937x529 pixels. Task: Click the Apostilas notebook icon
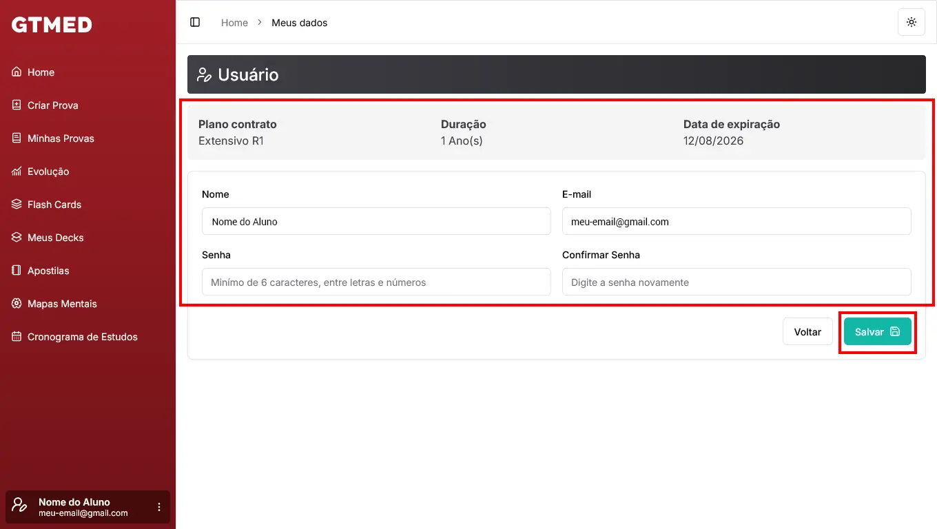pyautogui.click(x=17, y=271)
